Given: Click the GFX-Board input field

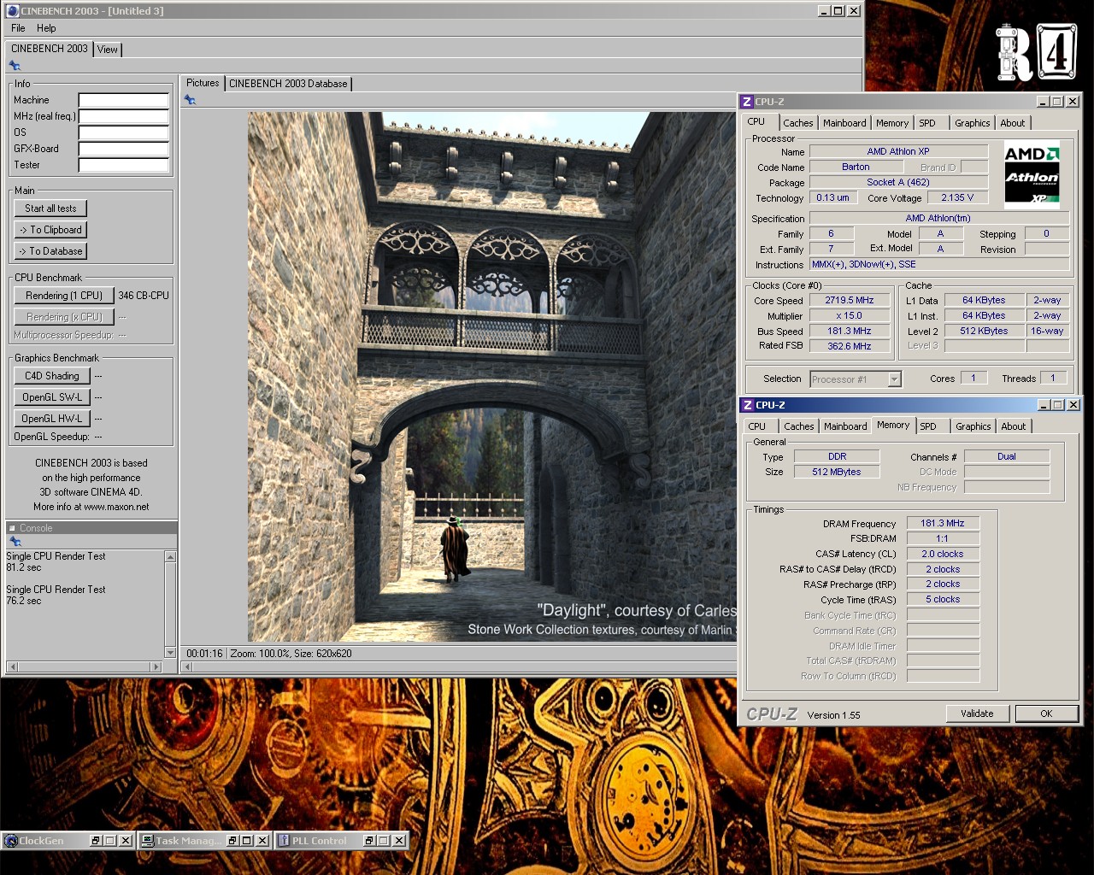Looking at the screenshot, I should coord(124,149).
